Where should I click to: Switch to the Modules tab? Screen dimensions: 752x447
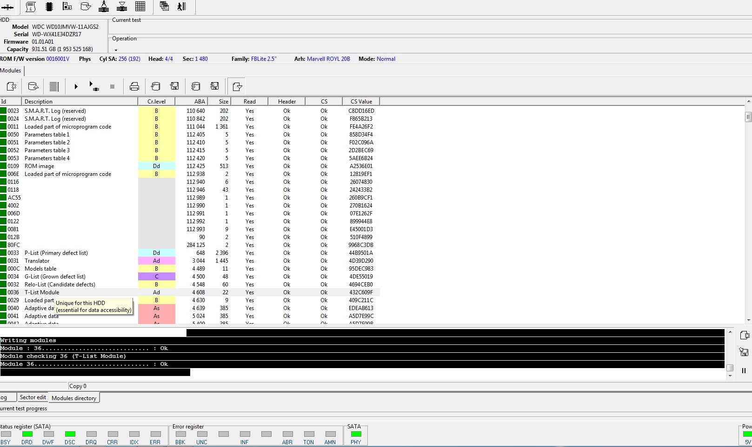(x=11, y=71)
